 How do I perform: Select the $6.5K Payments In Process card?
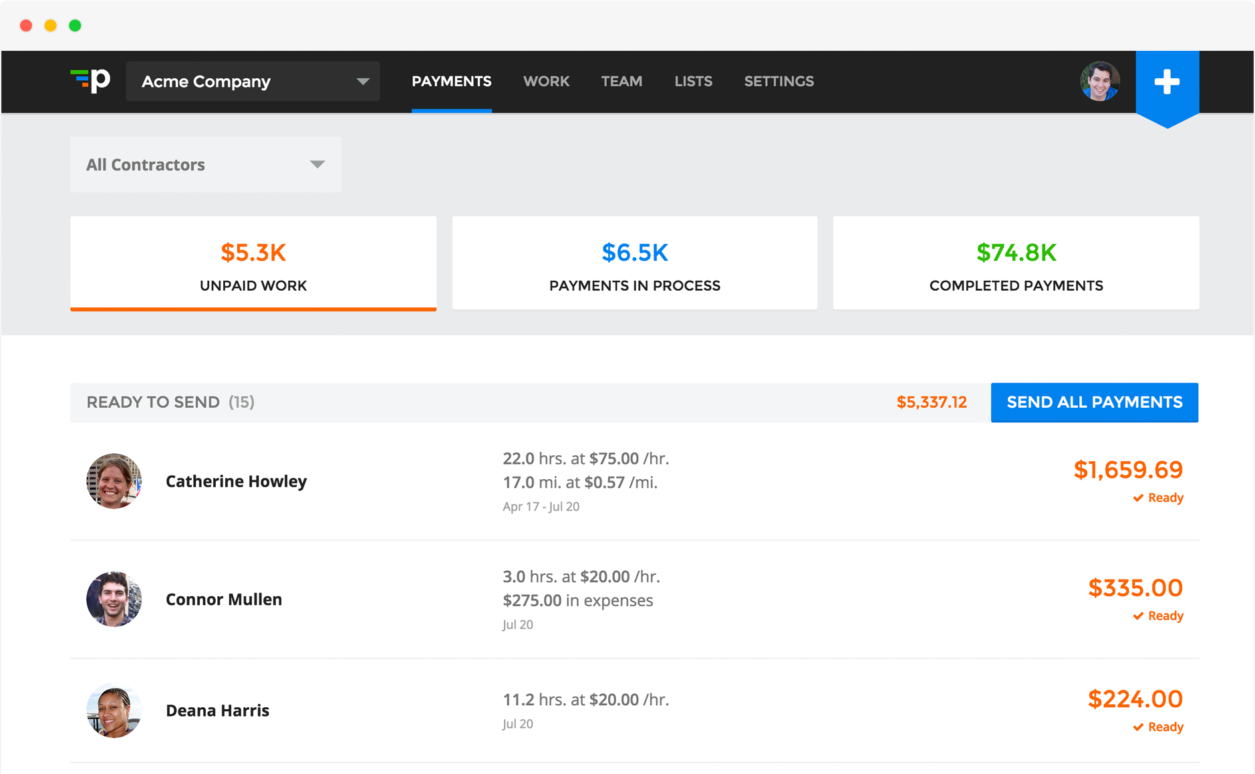click(x=634, y=263)
